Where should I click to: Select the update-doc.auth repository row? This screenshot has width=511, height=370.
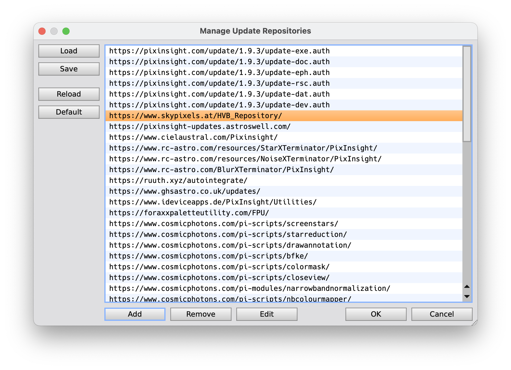point(284,62)
